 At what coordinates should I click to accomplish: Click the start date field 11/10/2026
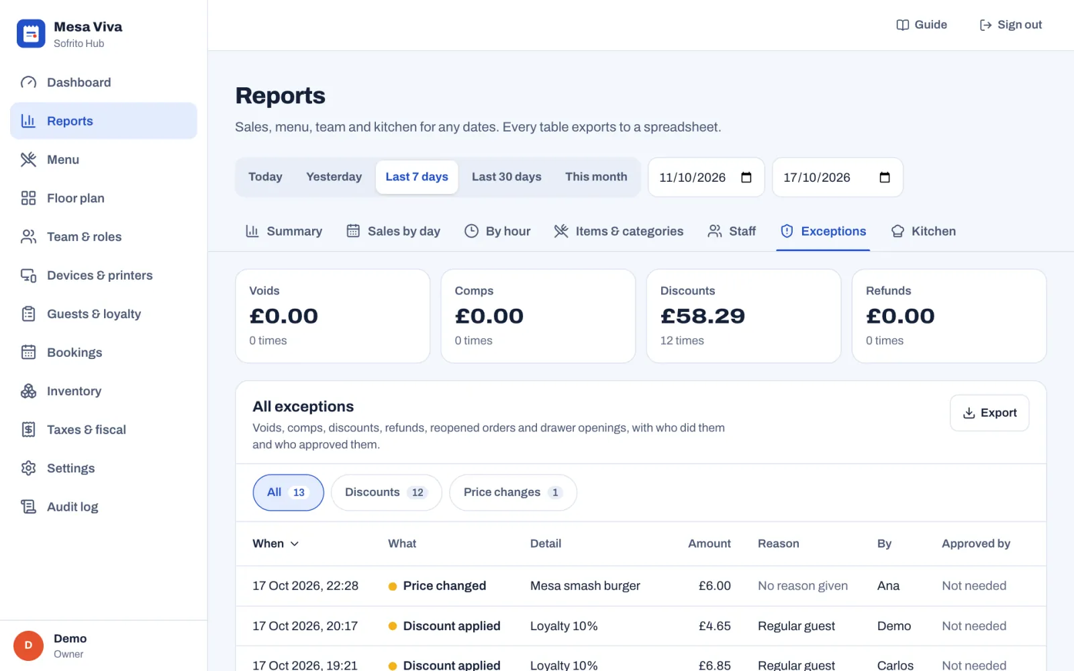(706, 177)
